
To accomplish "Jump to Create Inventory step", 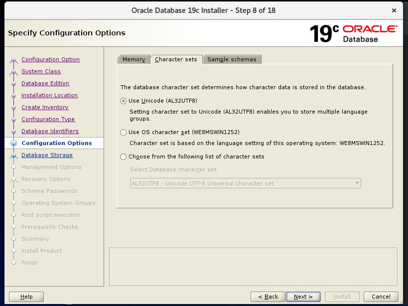I will 45,107.
